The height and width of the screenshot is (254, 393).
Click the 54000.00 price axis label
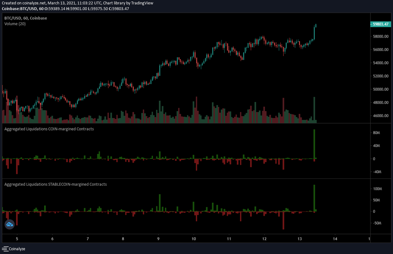point(381,63)
